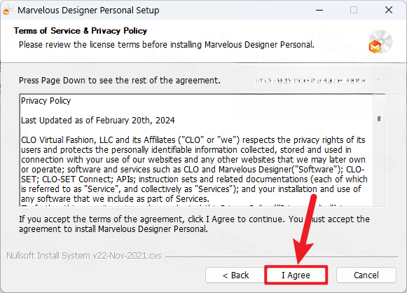Minimize the setup window
Image resolution: width=407 pixels, height=293 pixels.
(x=319, y=10)
